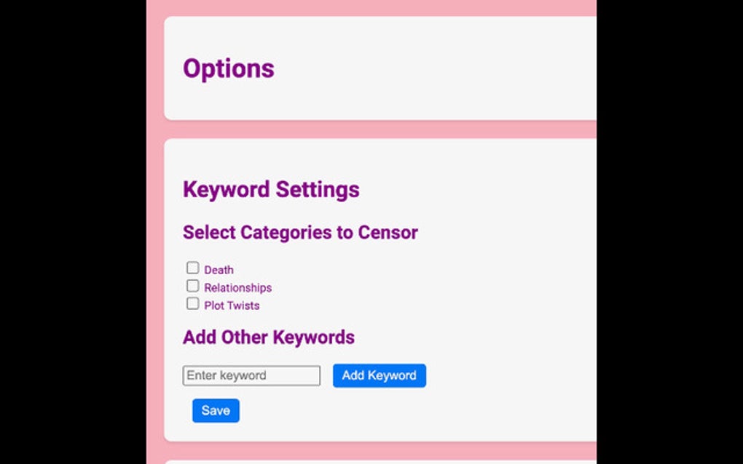Click the Select Categories to Censor heading
The height and width of the screenshot is (464, 743).
[x=301, y=232]
